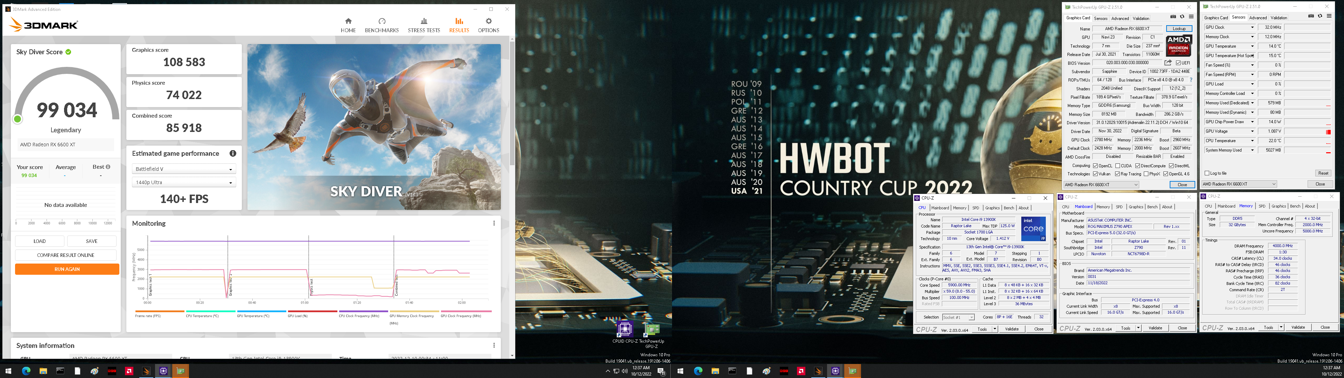Click the BIOS export arrow icon in GPU-Z
The width and height of the screenshot is (1344, 378).
tap(1168, 63)
